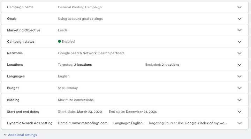Click Excluded 2 locations text
The height and width of the screenshot is (139, 251).
[x=162, y=65]
